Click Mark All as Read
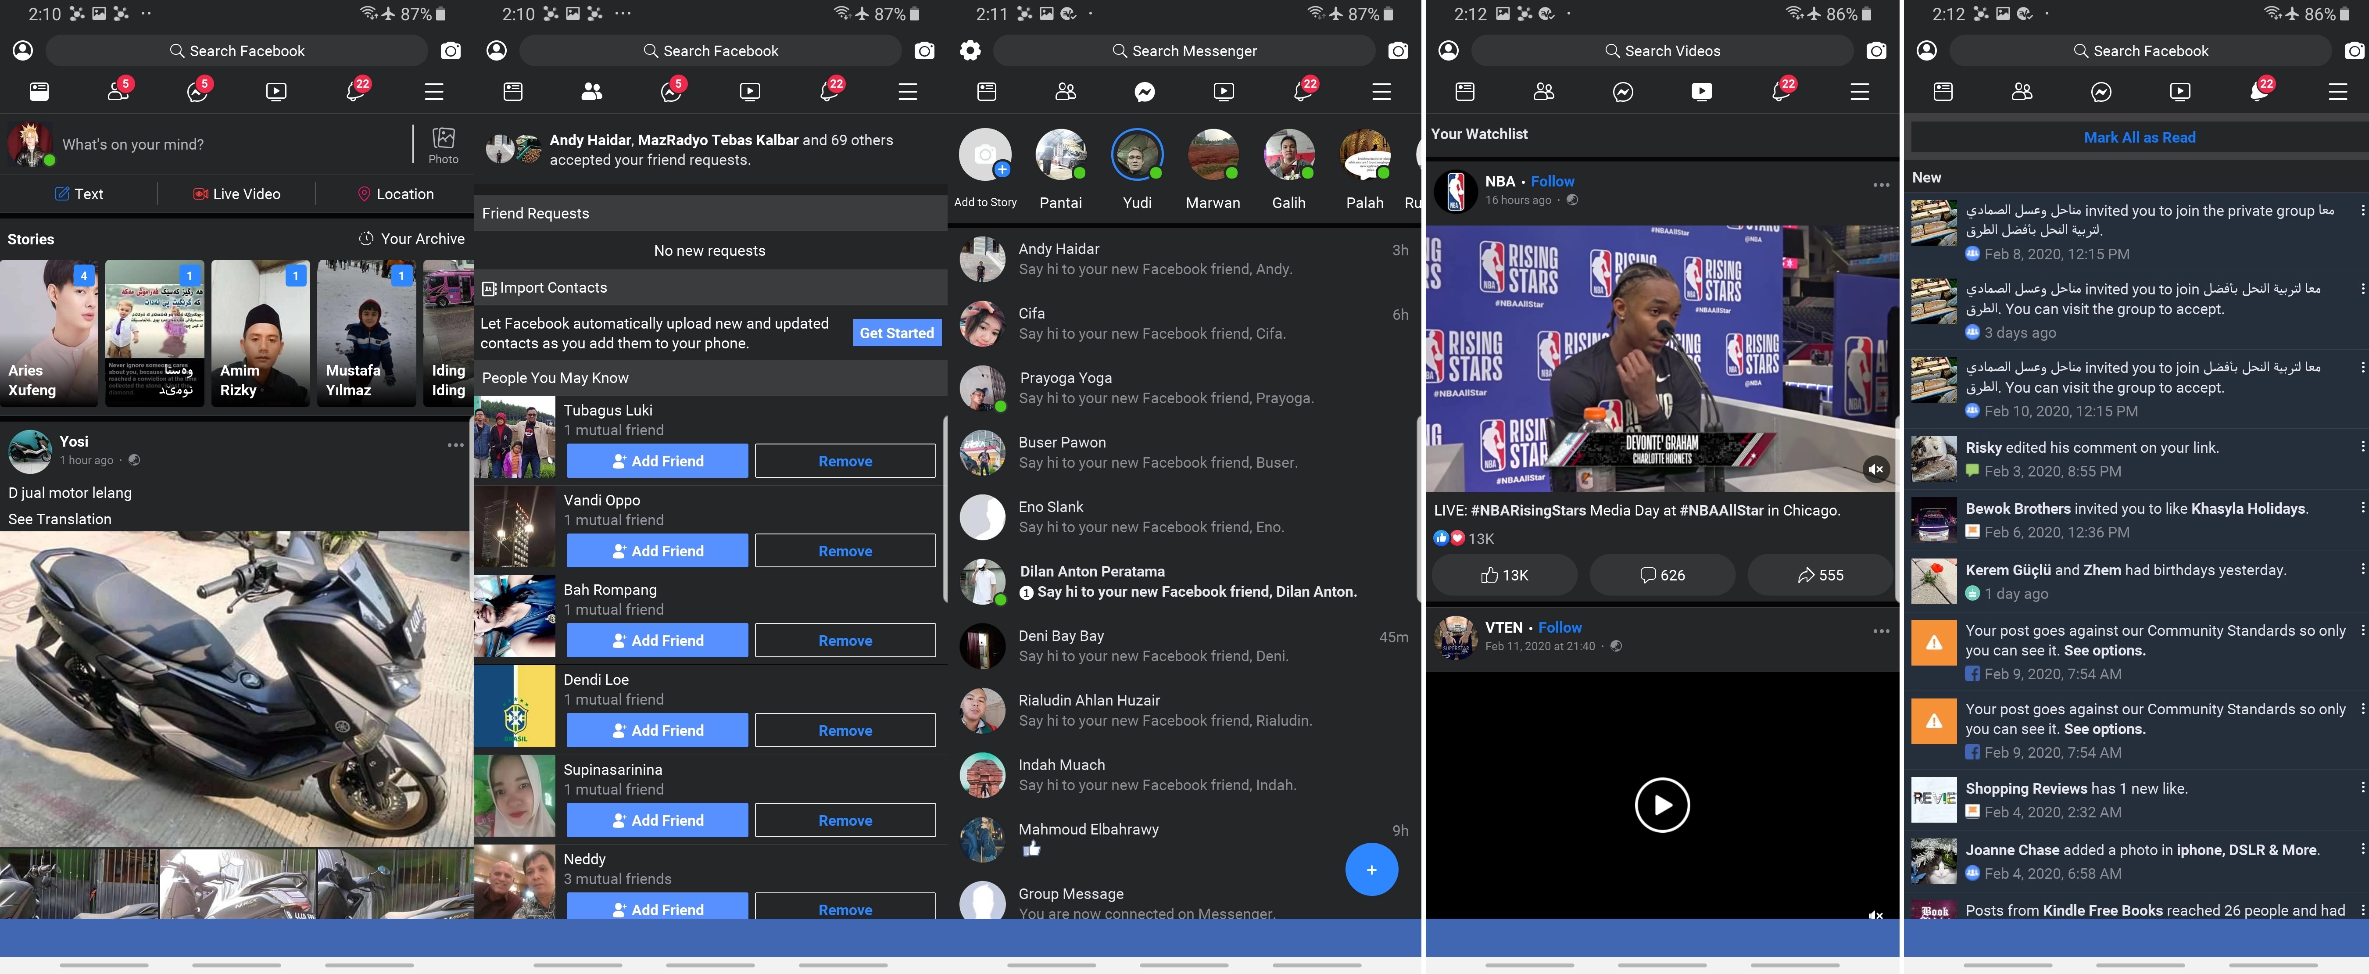 [2139, 137]
